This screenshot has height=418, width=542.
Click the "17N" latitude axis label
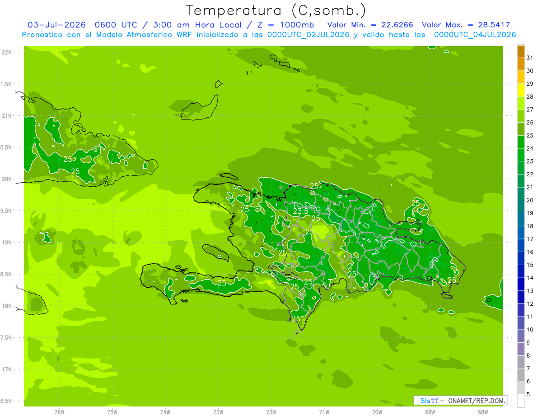pos(7,369)
